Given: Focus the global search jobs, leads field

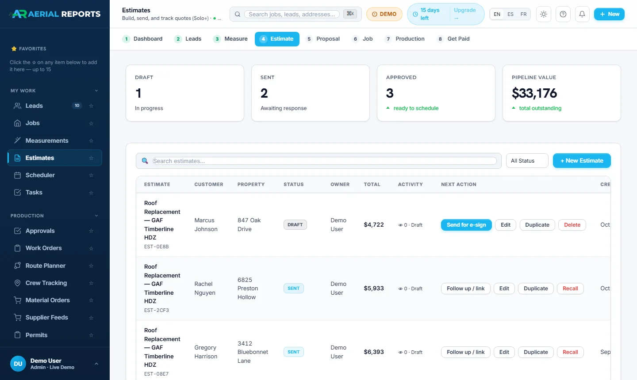Looking at the screenshot, I should [x=292, y=14].
